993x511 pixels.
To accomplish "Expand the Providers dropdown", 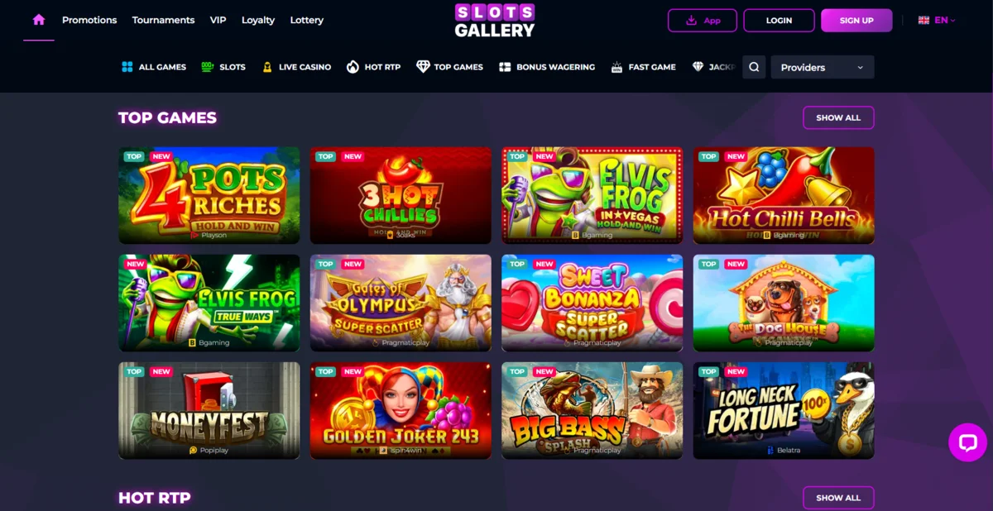I will pos(822,67).
